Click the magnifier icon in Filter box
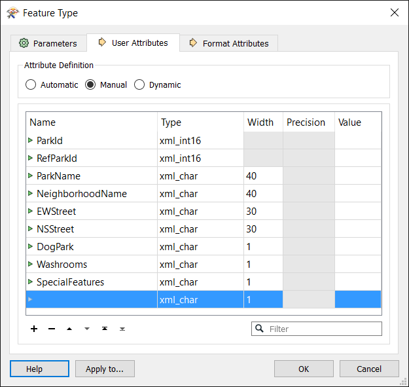The image size is (409, 387). [260, 329]
